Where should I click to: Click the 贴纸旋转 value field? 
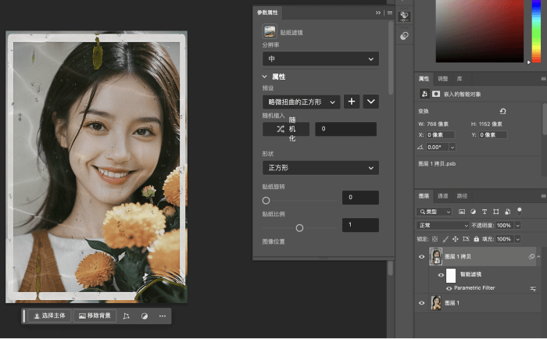click(x=360, y=198)
